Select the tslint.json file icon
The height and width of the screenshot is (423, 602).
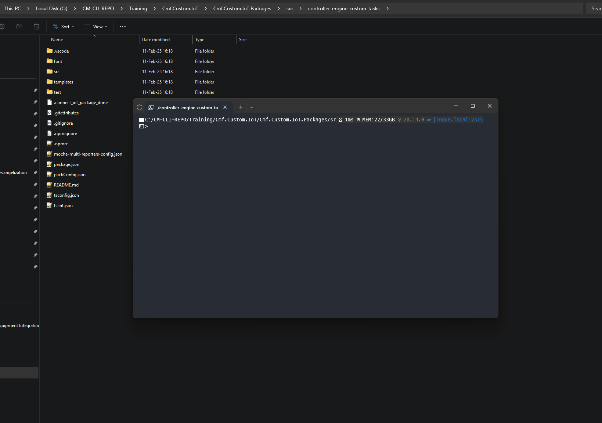point(50,205)
